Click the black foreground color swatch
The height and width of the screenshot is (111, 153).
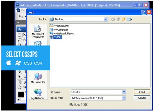tap(21, 95)
